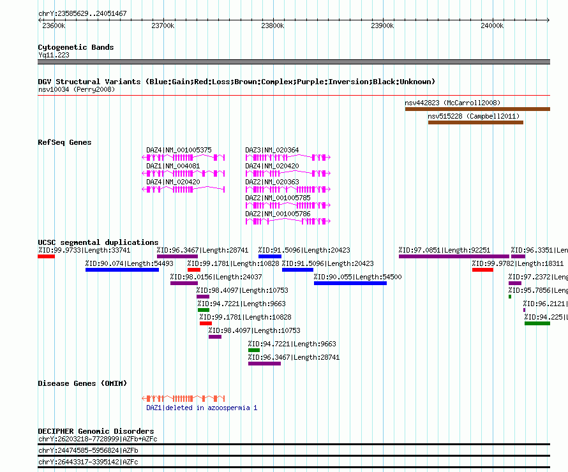Select the %ID:97.0851|Length:92251 duplication label
This screenshot has width=568, height=472.
pos(444,250)
